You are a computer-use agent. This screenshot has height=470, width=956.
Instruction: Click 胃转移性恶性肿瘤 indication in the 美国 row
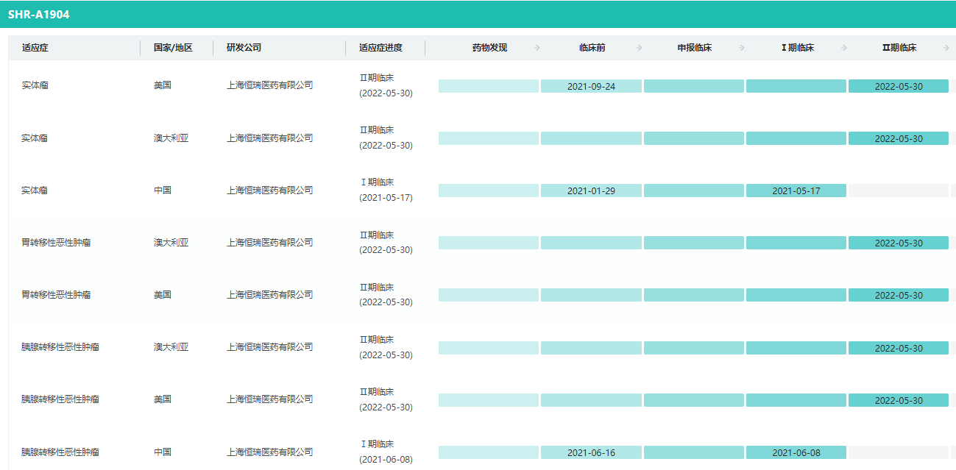[56, 294]
